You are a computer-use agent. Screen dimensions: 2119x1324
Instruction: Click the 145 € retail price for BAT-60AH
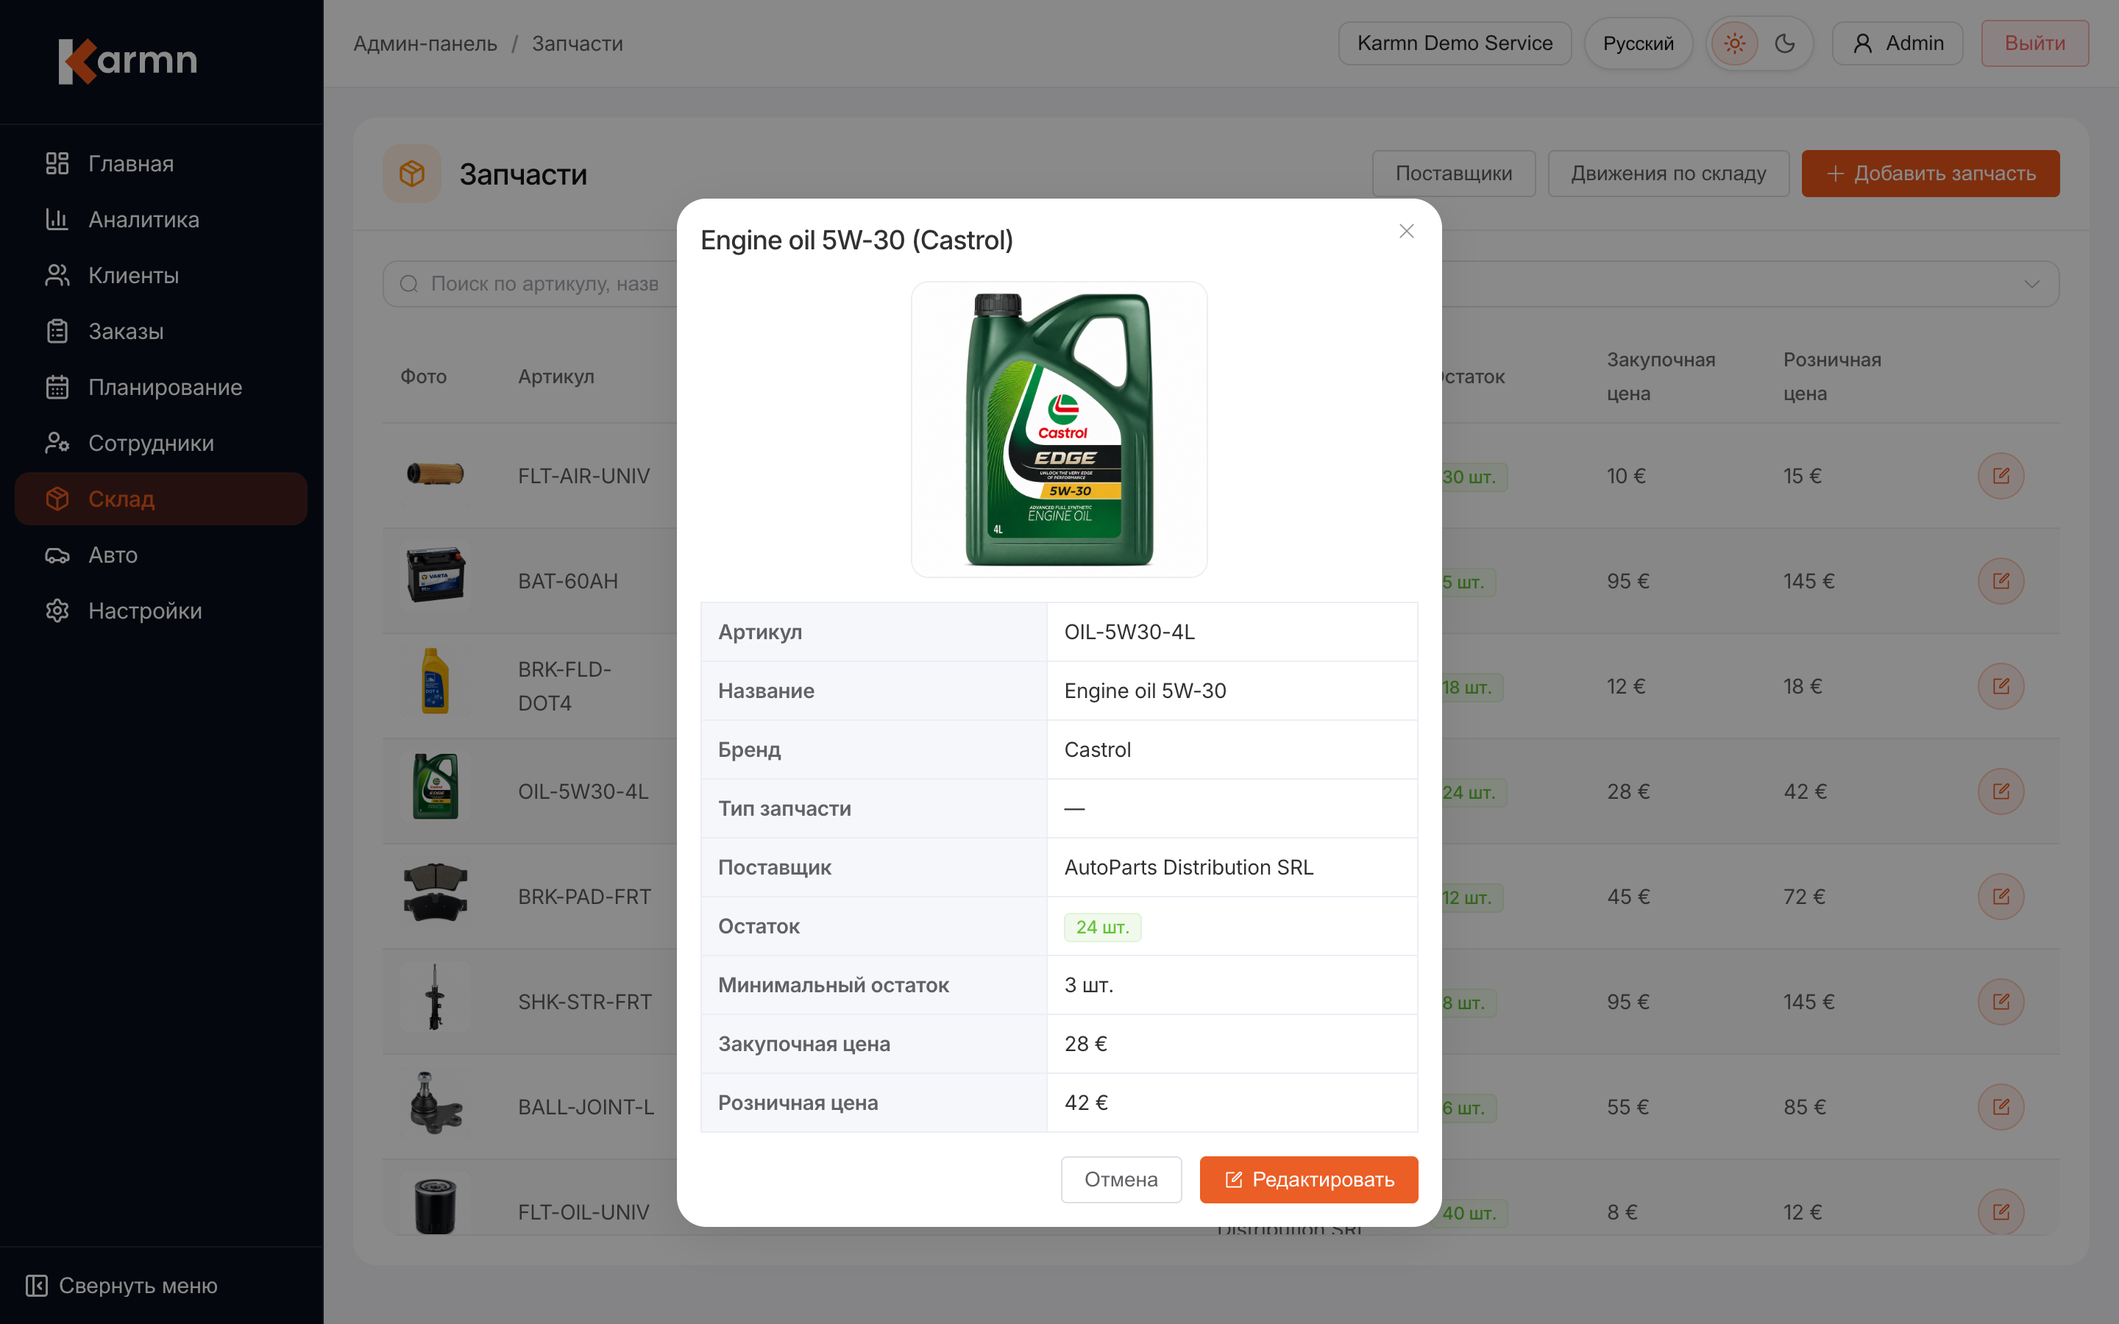(x=1809, y=581)
